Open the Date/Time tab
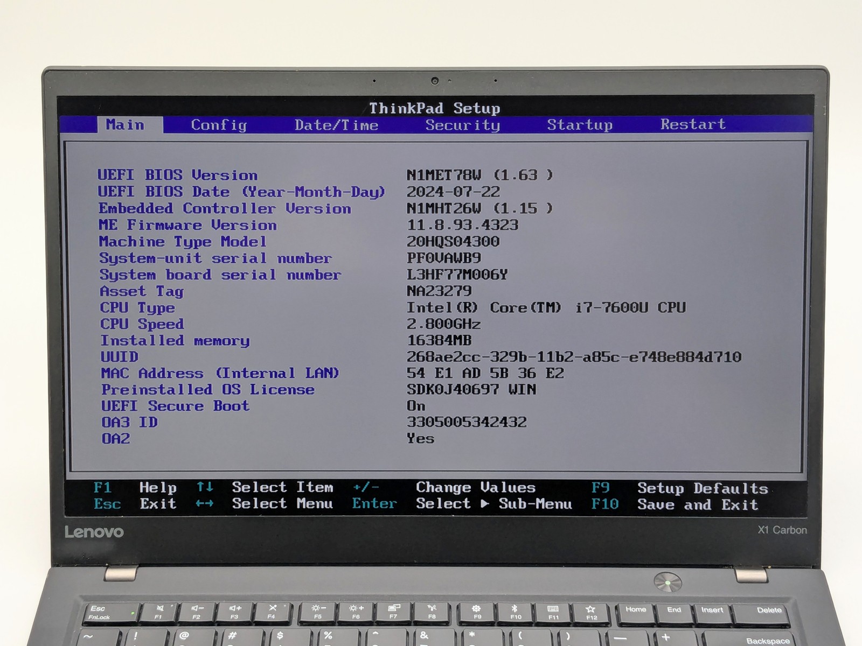Screen dimensions: 862x646 [336, 125]
